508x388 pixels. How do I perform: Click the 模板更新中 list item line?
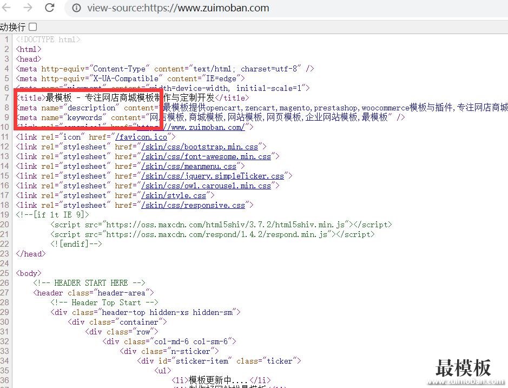[x=221, y=380]
